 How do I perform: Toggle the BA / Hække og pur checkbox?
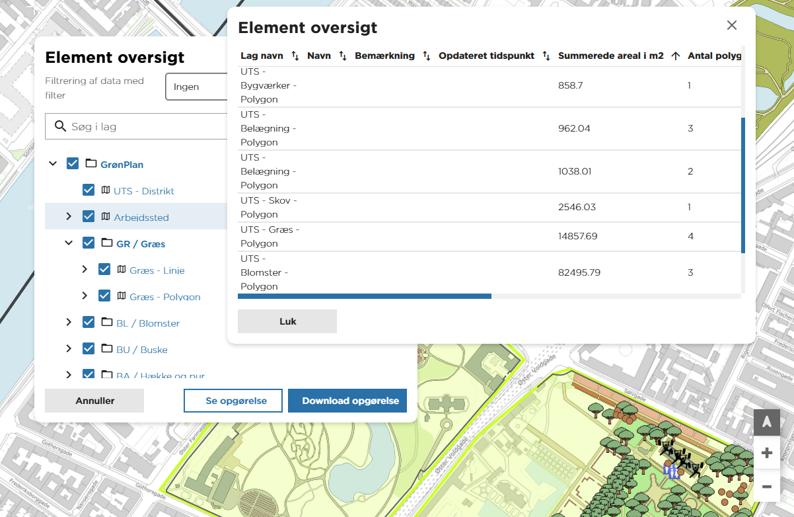(x=89, y=375)
